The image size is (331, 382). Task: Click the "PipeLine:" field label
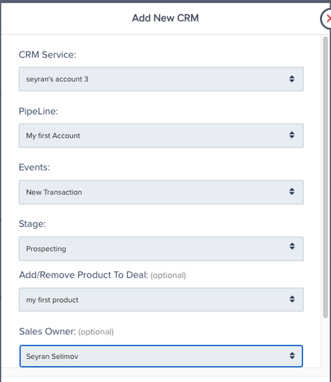click(39, 111)
